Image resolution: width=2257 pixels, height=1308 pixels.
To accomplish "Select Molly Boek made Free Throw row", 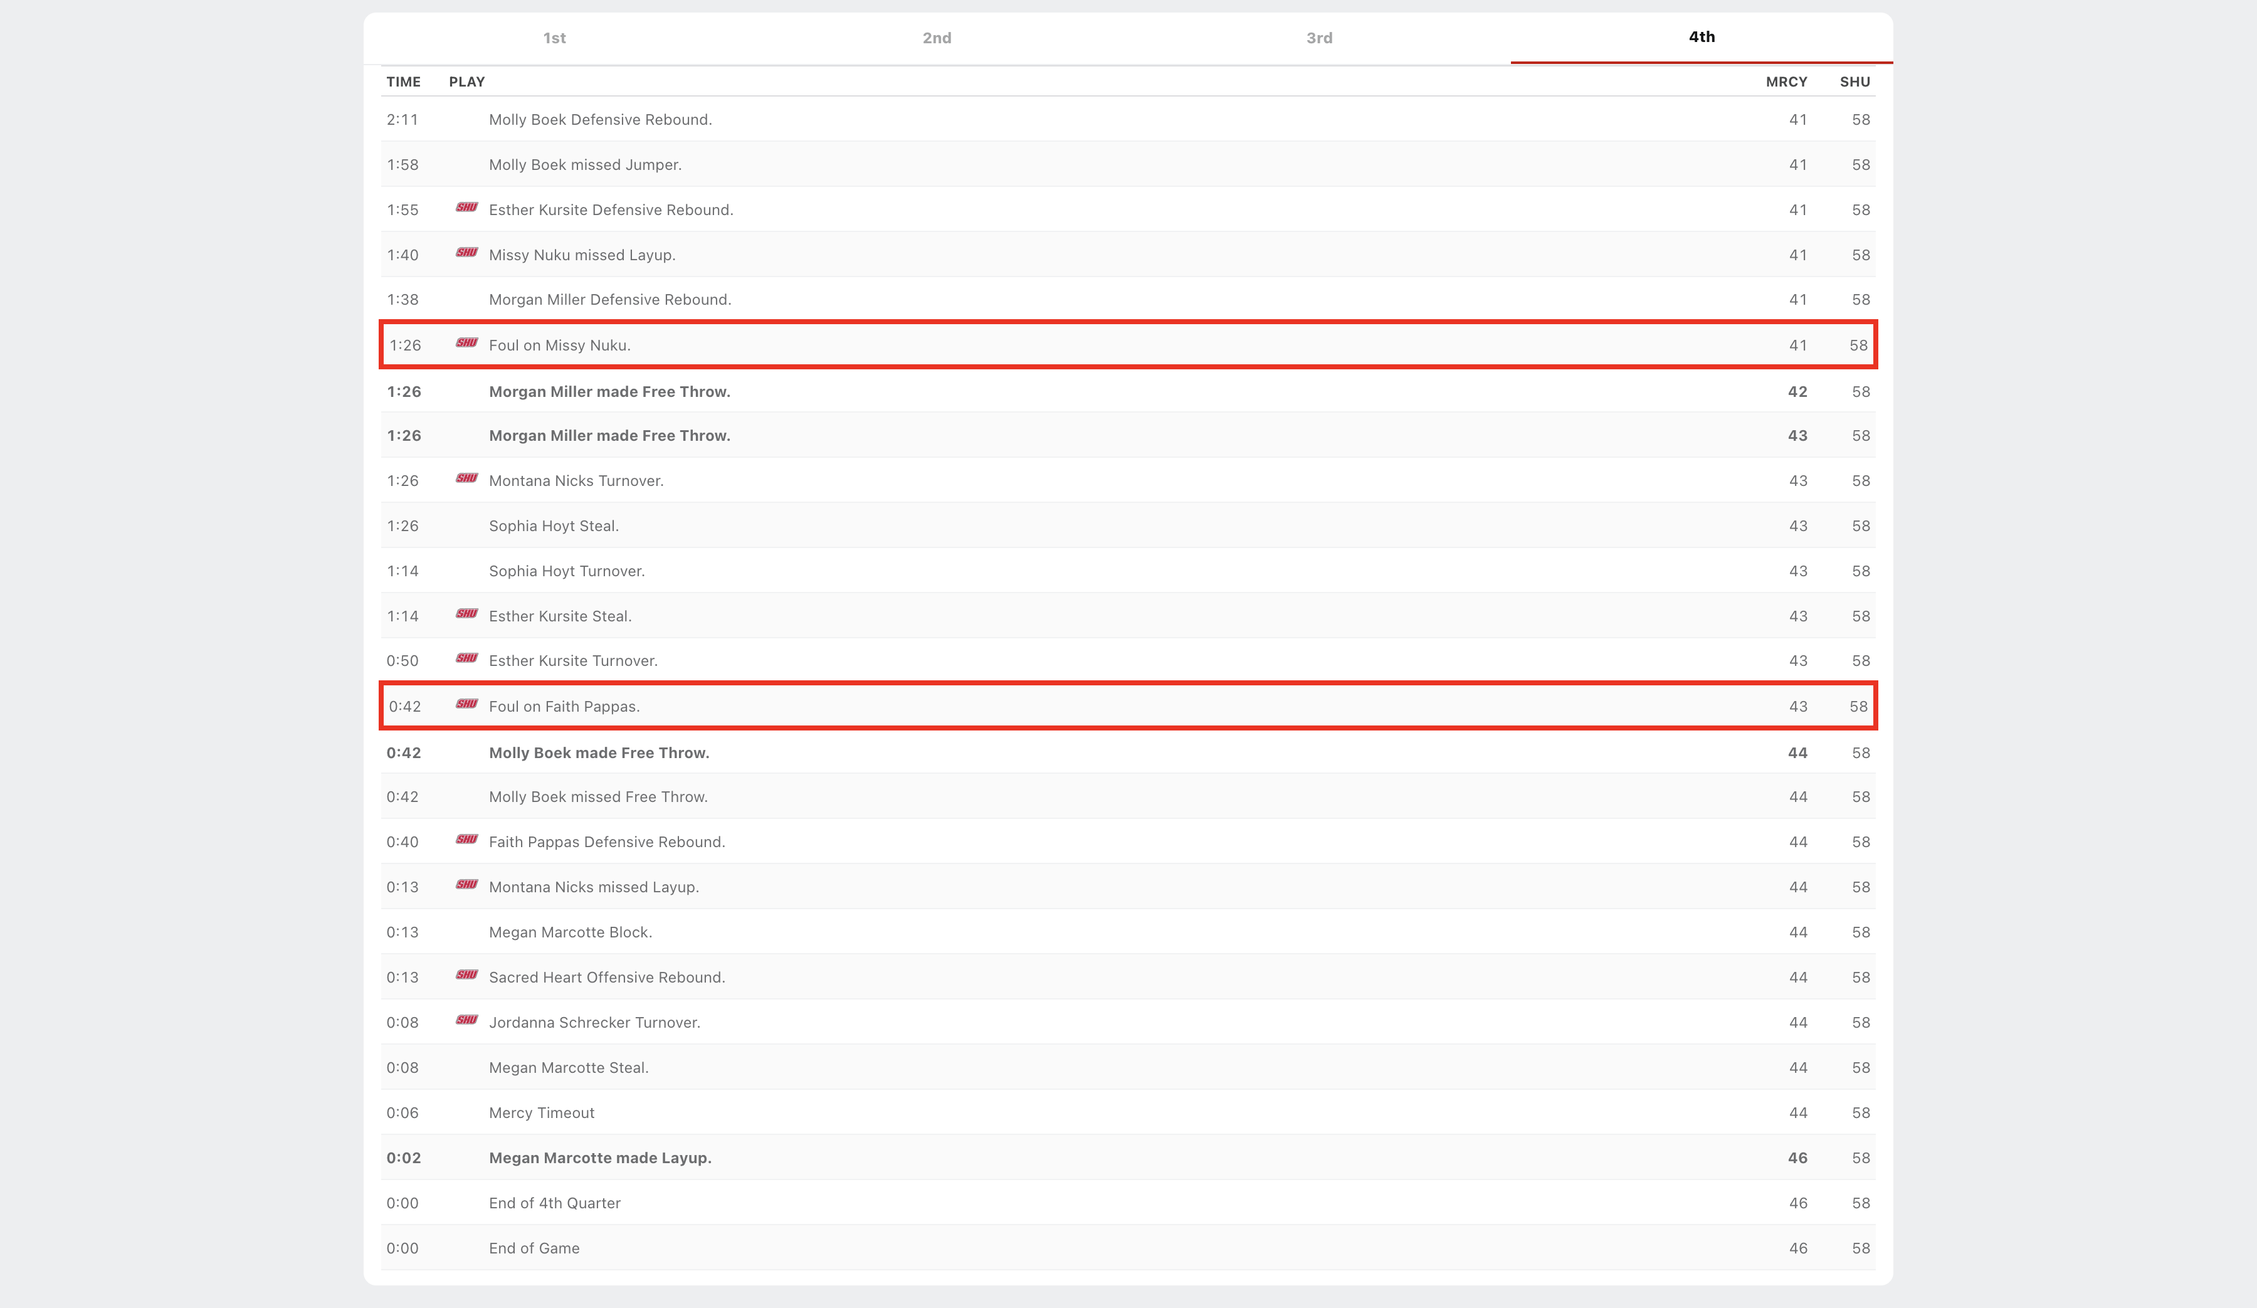I will pyautogui.click(x=598, y=752).
